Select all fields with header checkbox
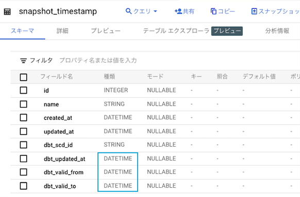The image size is (300, 197). coord(23,77)
